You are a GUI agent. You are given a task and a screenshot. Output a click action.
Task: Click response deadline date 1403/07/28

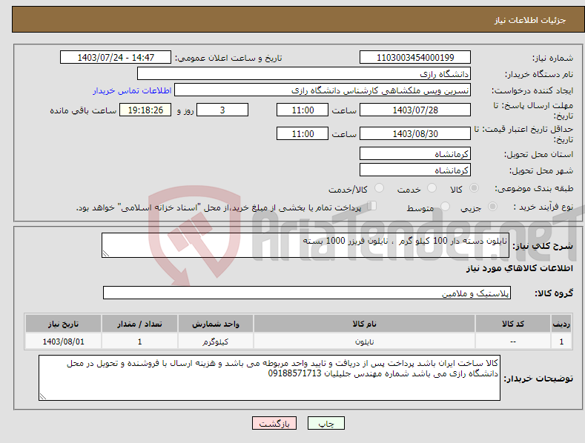415,110
